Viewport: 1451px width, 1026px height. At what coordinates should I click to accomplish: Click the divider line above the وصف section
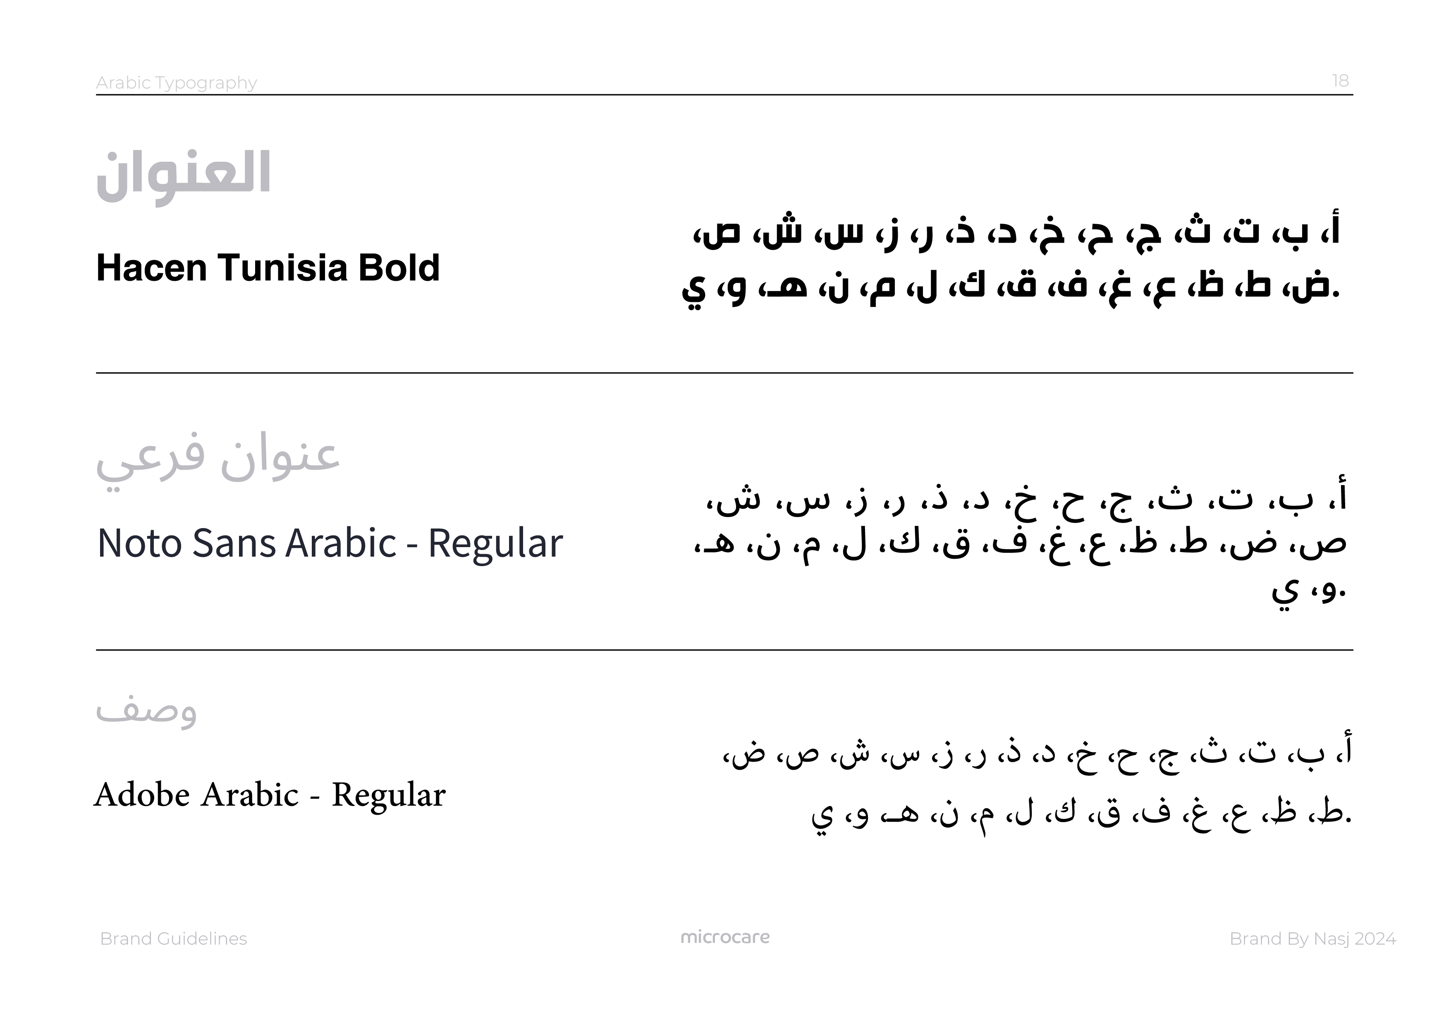tap(724, 649)
